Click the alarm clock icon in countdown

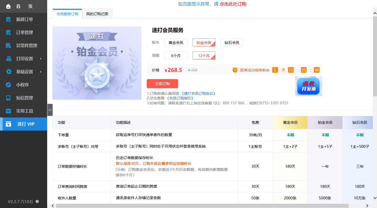pos(235,70)
